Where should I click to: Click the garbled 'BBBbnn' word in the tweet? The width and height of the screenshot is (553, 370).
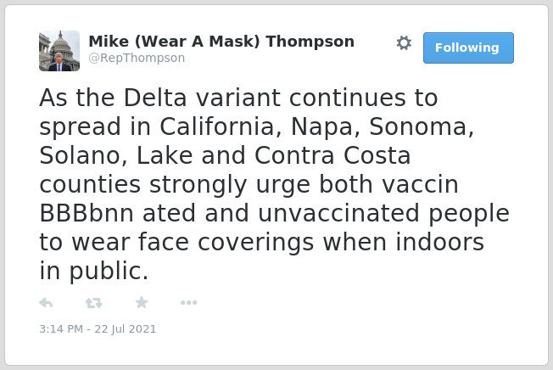pyautogui.click(x=87, y=213)
